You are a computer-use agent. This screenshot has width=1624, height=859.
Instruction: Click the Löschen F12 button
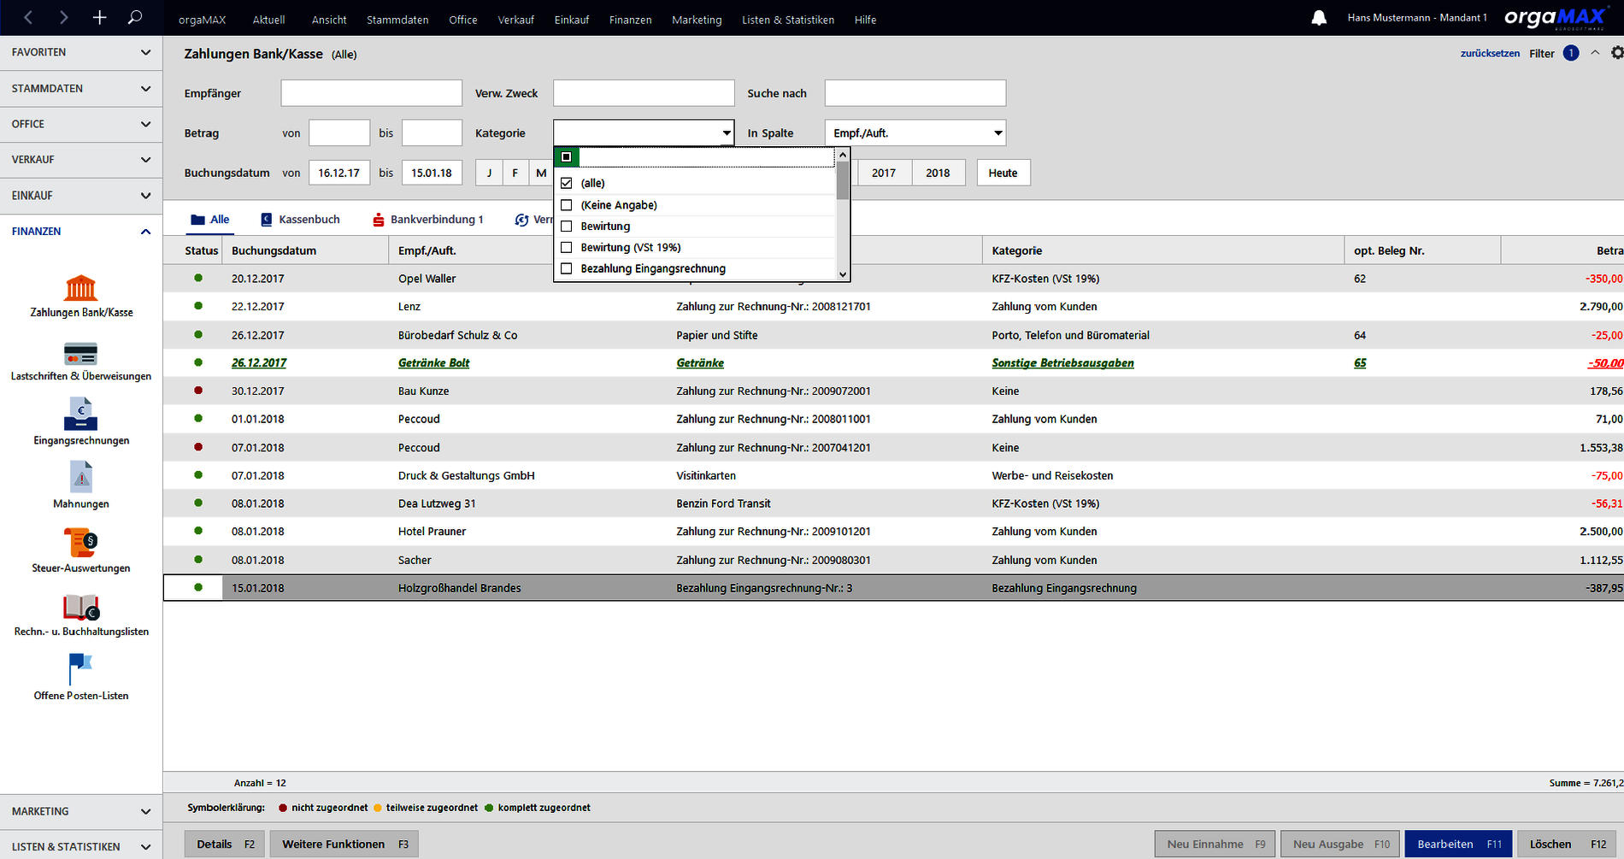(1568, 844)
